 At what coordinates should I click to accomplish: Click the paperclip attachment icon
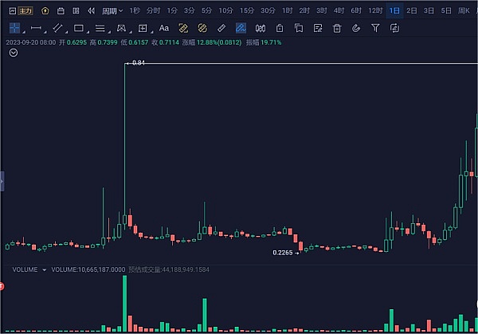pos(356,29)
